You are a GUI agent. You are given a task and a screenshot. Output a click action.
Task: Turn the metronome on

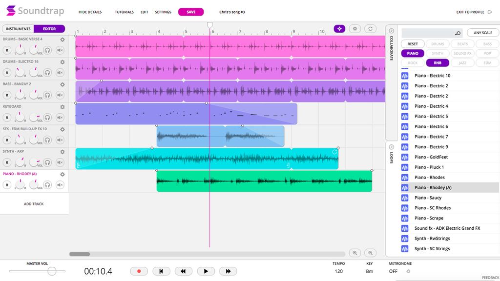coord(393,271)
